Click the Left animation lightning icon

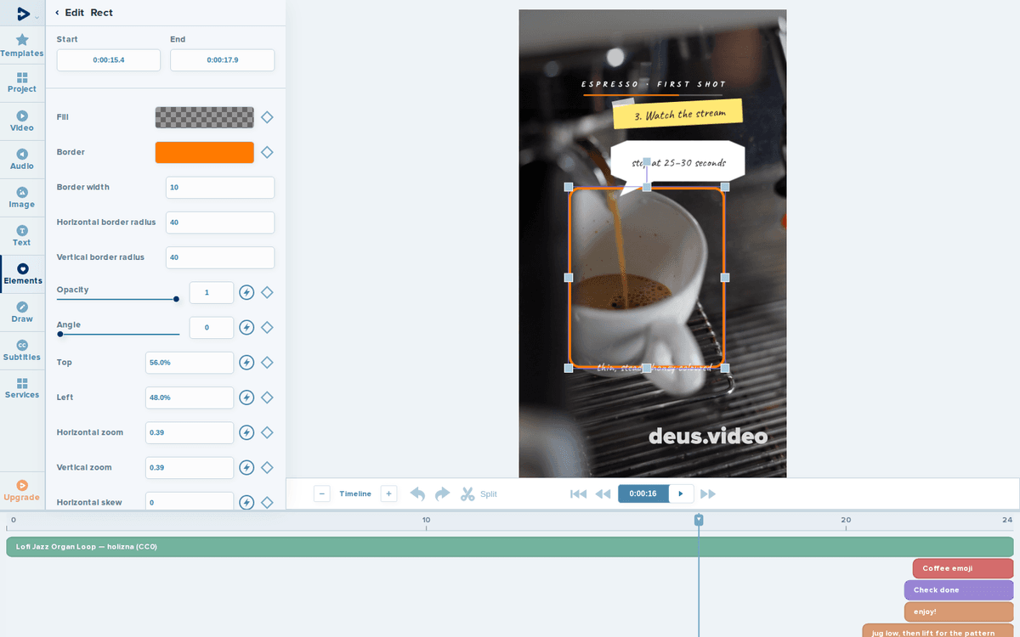point(246,397)
